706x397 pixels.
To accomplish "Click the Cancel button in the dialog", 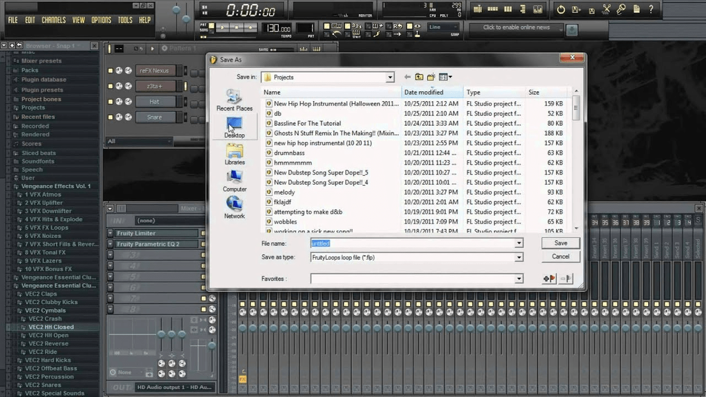I will click(x=560, y=256).
